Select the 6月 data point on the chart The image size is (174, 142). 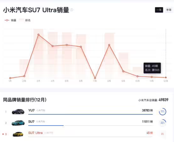81,47
